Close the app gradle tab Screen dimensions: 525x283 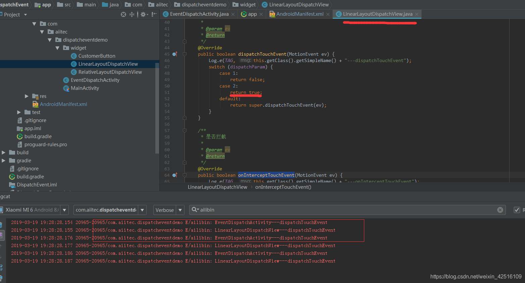pos(261,14)
